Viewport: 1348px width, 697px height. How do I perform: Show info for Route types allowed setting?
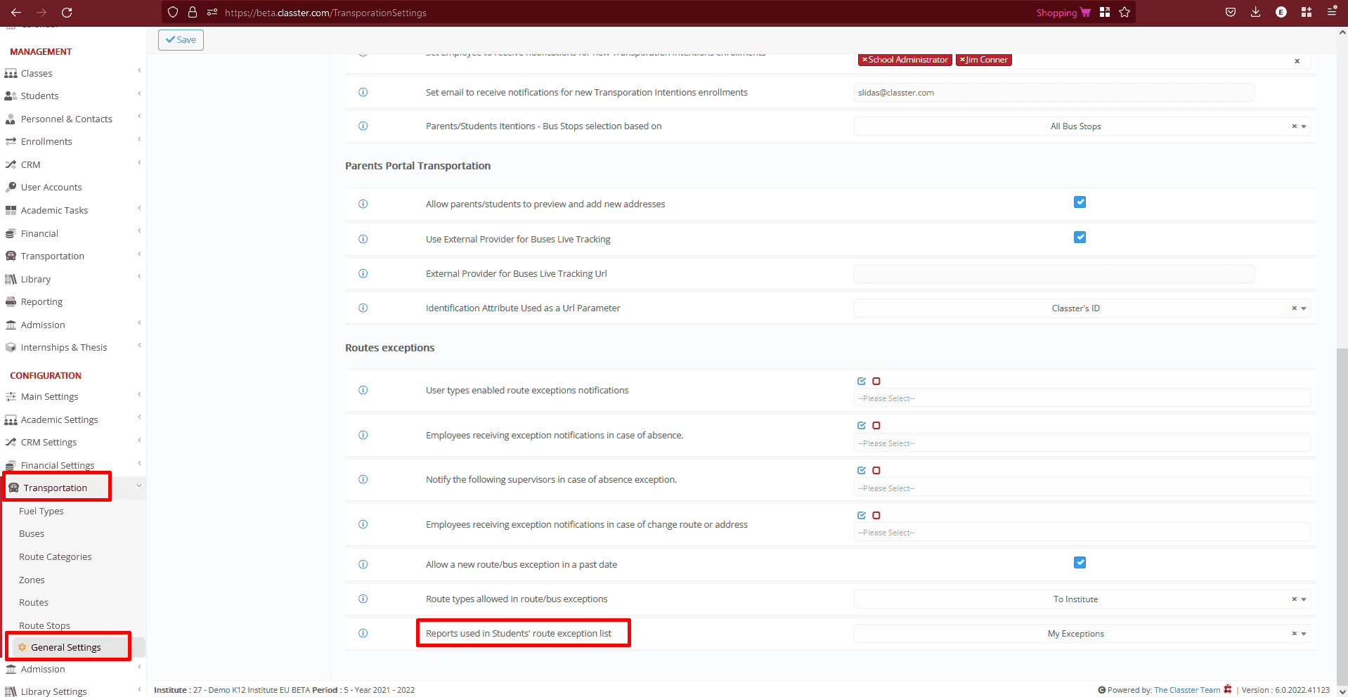pos(363,599)
